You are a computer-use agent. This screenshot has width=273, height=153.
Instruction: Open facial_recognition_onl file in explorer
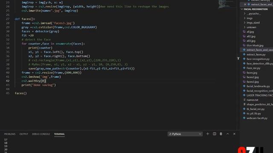click(260, 91)
